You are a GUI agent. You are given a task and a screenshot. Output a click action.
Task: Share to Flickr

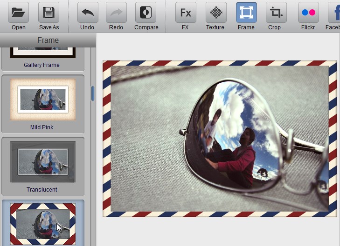[x=308, y=12]
